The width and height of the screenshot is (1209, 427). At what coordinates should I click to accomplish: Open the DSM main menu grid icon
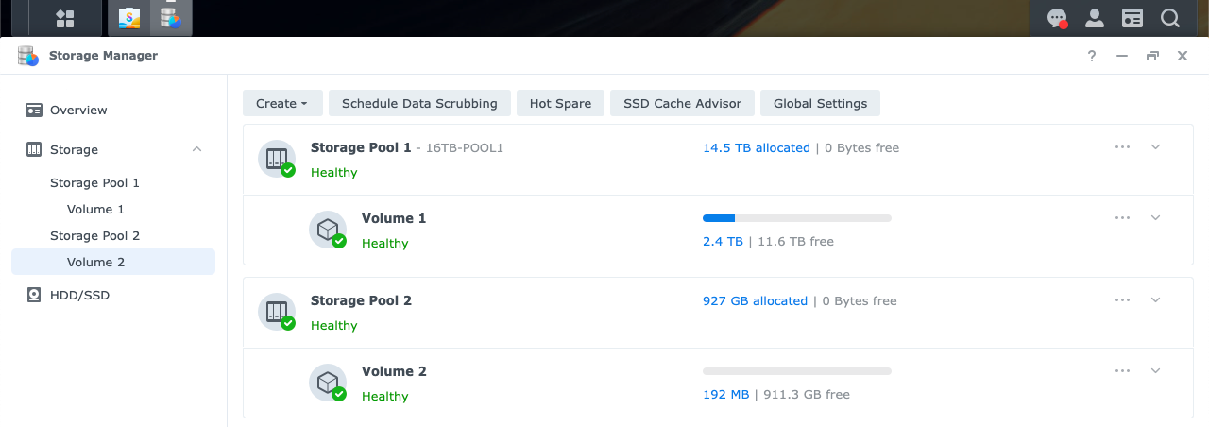(x=65, y=18)
